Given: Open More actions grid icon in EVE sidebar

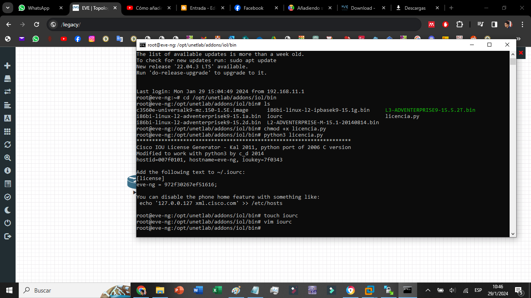Looking at the screenshot, I should coord(7,131).
